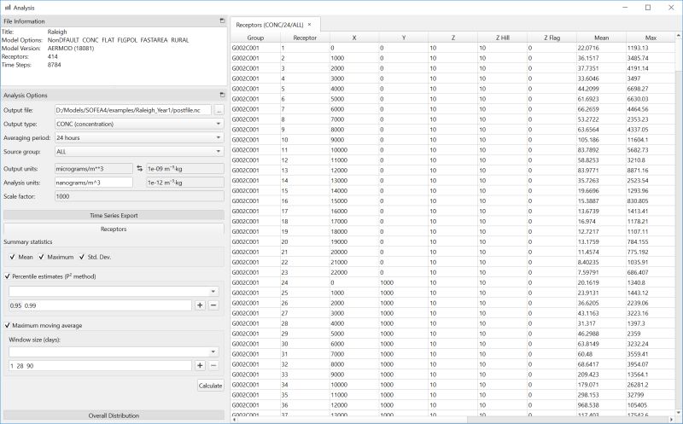The width and height of the screenshot is (683, 424).
Task: Open the Source group dropdown
Action: pos(139,152)
